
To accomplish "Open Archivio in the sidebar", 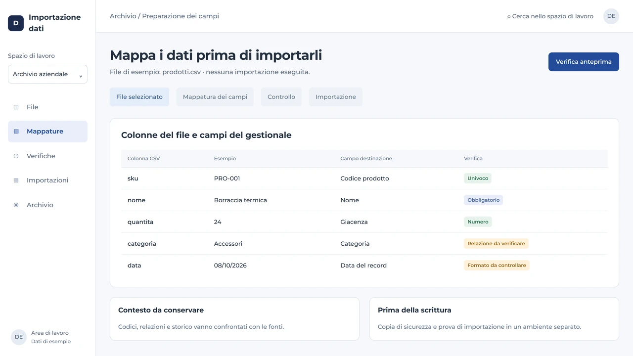I will click(47, 205).
